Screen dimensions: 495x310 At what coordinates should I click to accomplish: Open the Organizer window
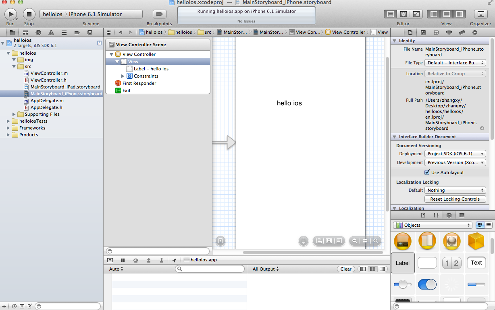(480, 14)
